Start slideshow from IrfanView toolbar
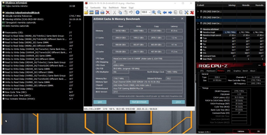This screenshot has width=267, height=135. [91, 12]
